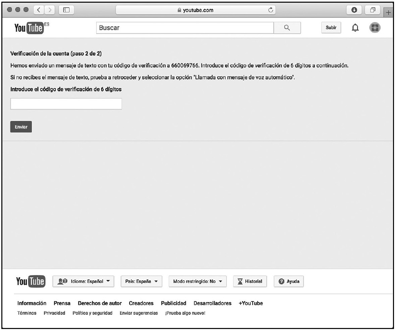This screenshot has height=330, width=395.
Task: Click the verification code input field
Action: pos(66,104)
